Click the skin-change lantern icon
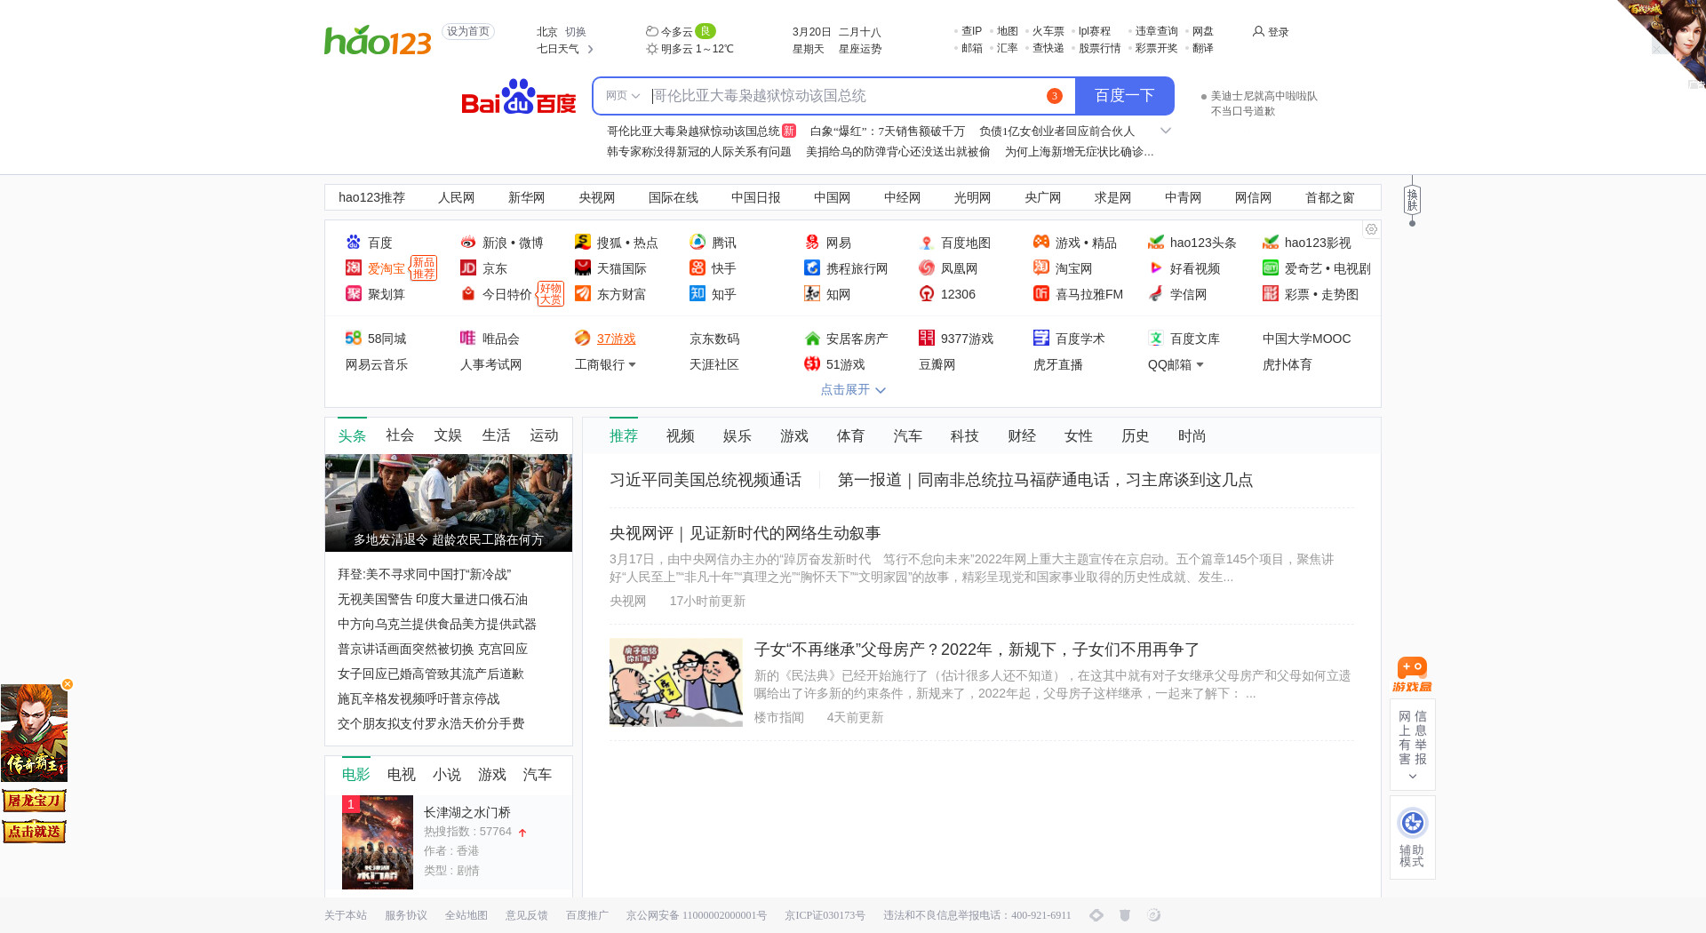The image size is (1706, 933). click(x=1412, y=200)
